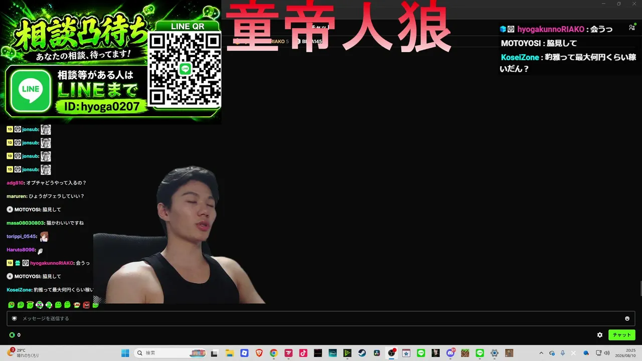Launch Google Chrome from the taskbar

pyautogui.click(x=273, y=353)
